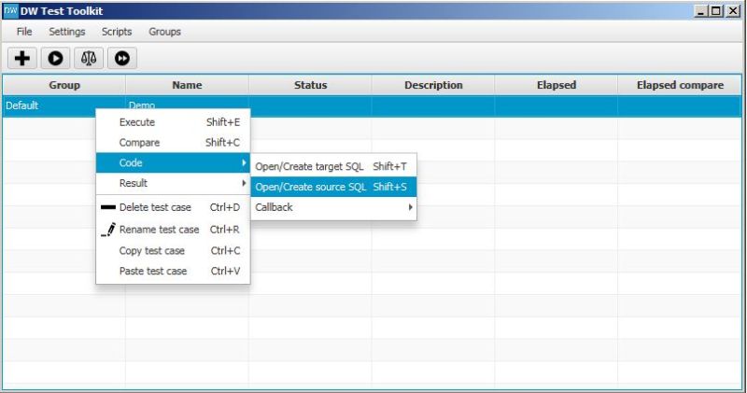
Task: Click the balance scales compare icon
Action: [89, 58]
